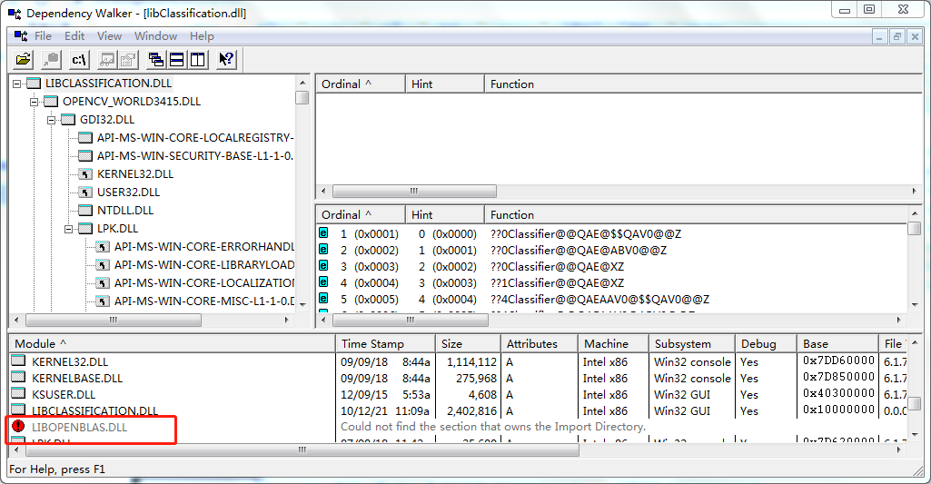This screenshot has height=484, width=931.
Task: Click the exports list vertical scroll down arrow
Action: (x=915, y=305)
